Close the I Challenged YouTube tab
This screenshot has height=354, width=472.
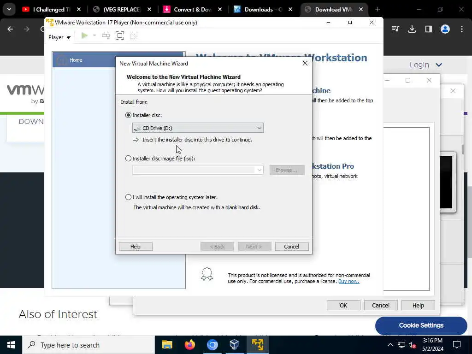coord(79,10)
